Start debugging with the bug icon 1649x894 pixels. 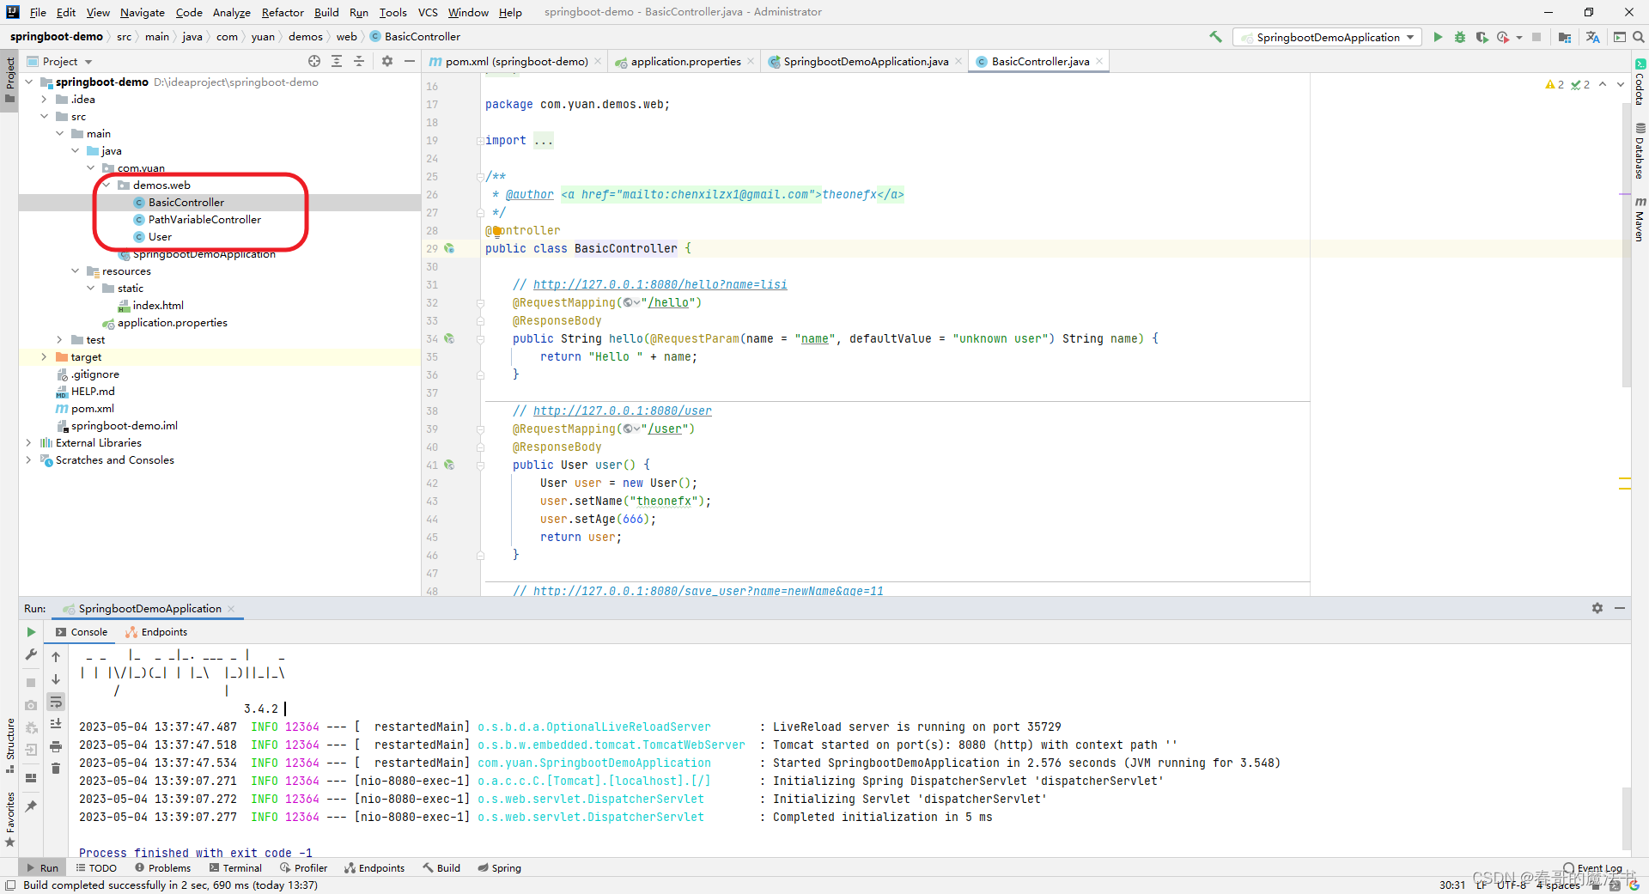pyautogui.click(x=1460, y=37)
